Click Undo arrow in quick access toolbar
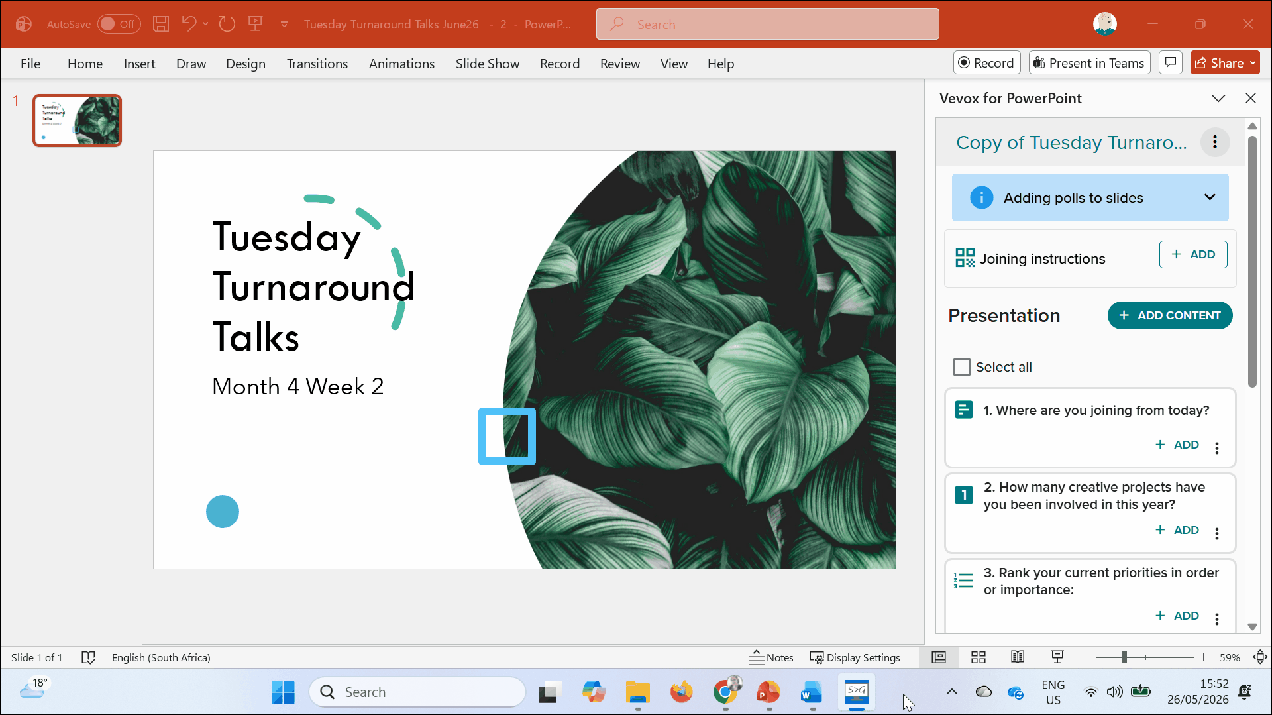This screenshot has width=1272, height=715. point(189,24)
